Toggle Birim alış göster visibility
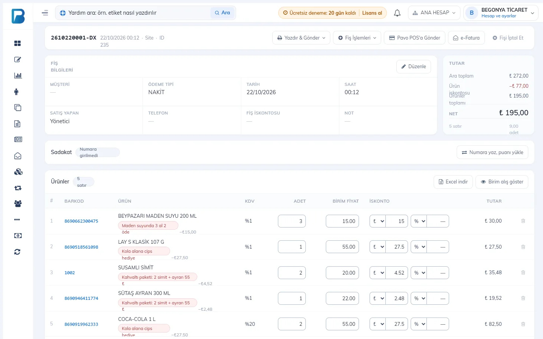Image resolution: width=543 pixels, height=339 pixels. click(x=502, y=182)
